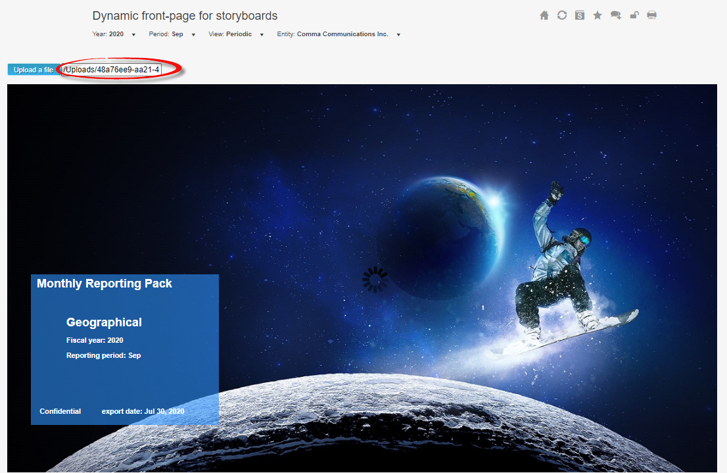This screenshot has width=727, height=473.
Task: Mark report as favorite with star icon
Action: (x=598, y=15)
